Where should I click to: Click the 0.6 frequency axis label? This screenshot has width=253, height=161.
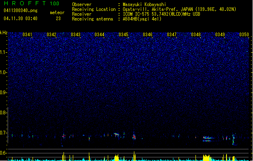3,153
